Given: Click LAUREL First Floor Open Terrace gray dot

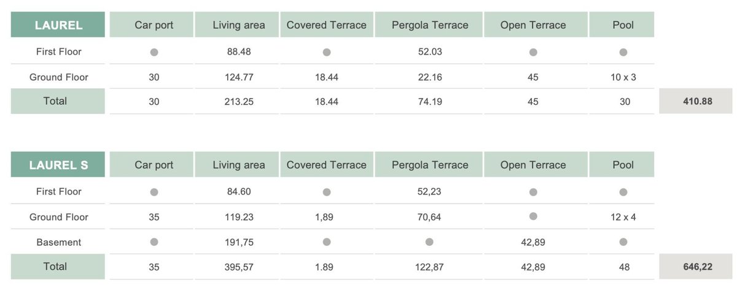Looking at the screenshot, I should 533,52.
